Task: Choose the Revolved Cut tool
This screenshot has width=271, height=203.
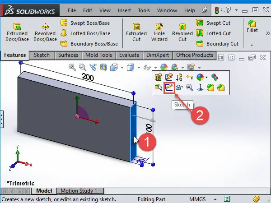Action: [x=182, y=32]
